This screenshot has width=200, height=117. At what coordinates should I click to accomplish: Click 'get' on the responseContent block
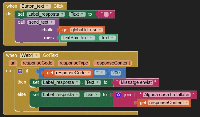click(x=143, y=103)
